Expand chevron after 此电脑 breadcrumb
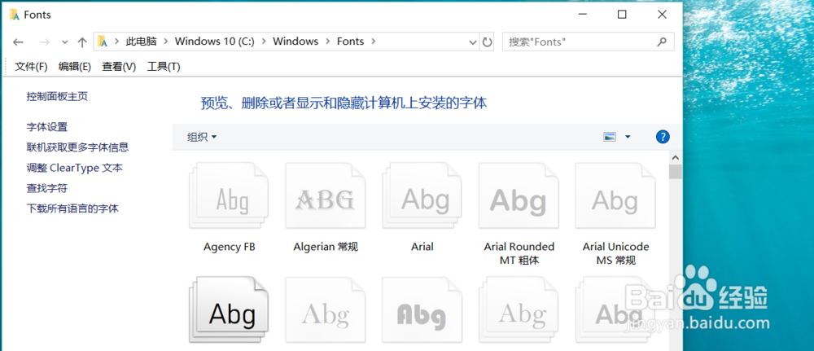Image resolution: width=814 pixels, height=351 pixels. [165, 42]
